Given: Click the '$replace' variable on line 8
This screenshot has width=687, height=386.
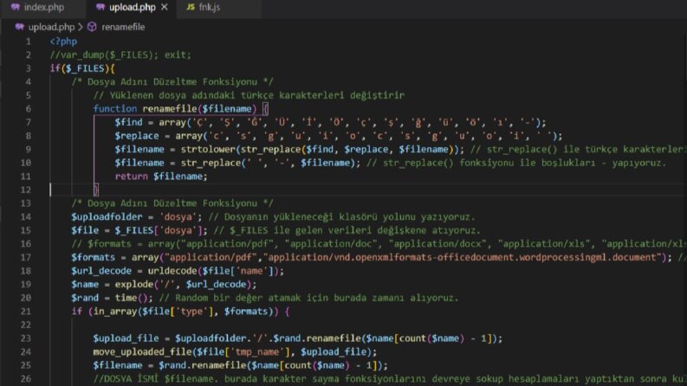Looking at the screenshot, I should 137,136.
